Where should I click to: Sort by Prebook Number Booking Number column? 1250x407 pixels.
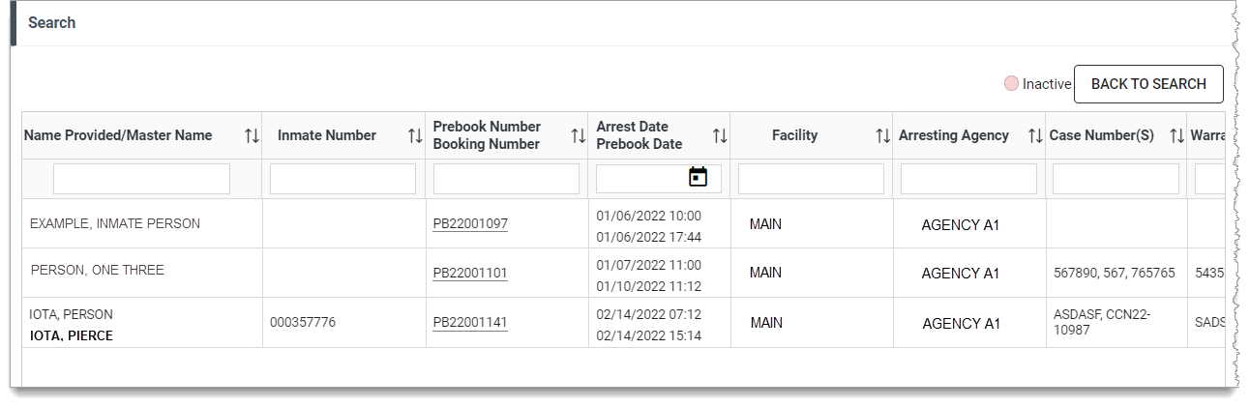point(579,136)
